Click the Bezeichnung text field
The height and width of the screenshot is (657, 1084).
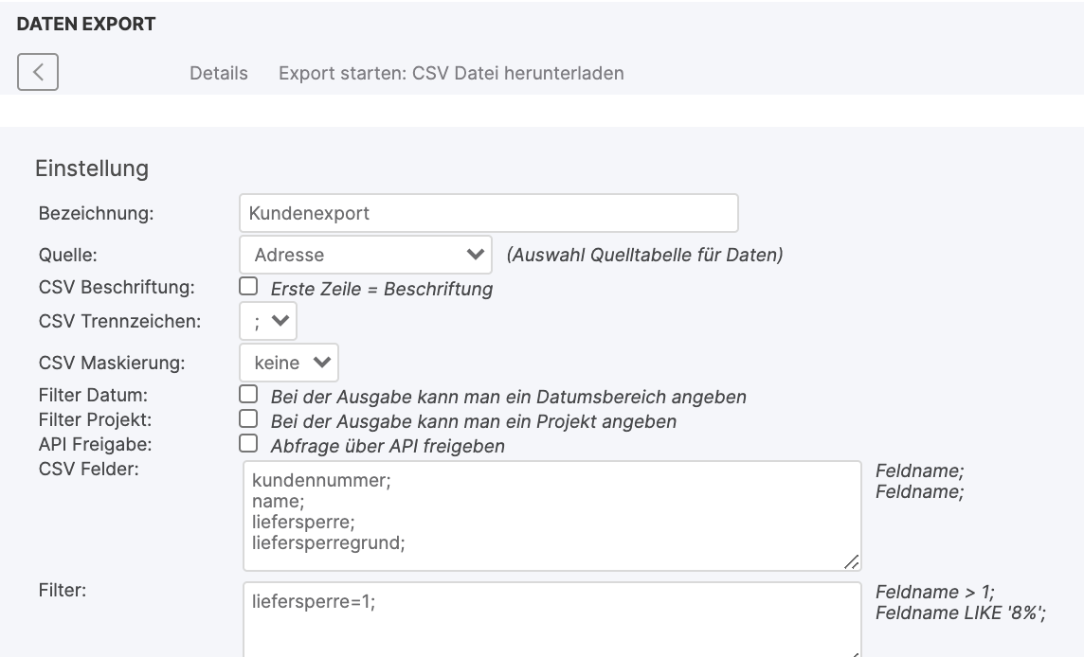click(x=488, y=213)
